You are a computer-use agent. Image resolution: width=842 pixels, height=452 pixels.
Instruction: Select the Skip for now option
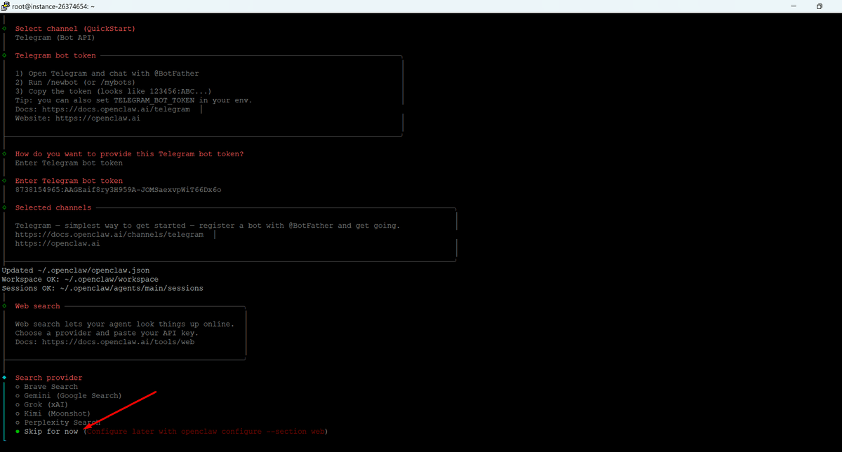click(51, 432)
